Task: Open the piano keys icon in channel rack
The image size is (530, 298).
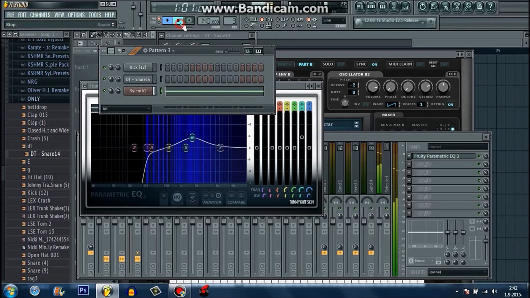Action: pos(258,51)
